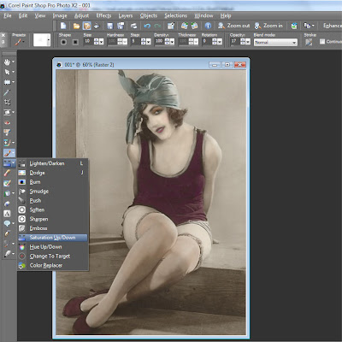Open the Adjust menu
This screenshot has height=342, width=342.
(x=81, y=15)
